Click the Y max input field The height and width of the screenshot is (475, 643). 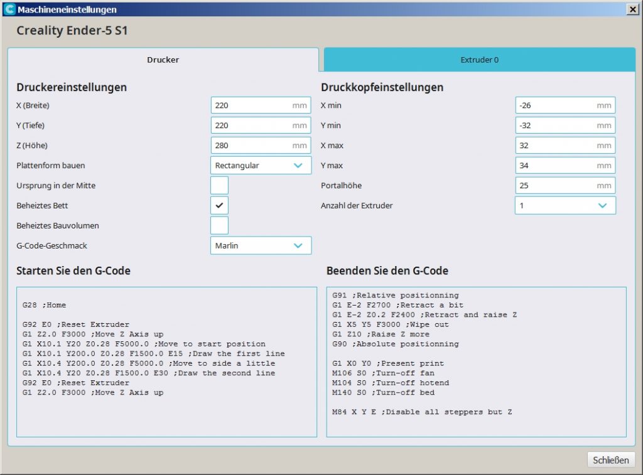(565, 166)
